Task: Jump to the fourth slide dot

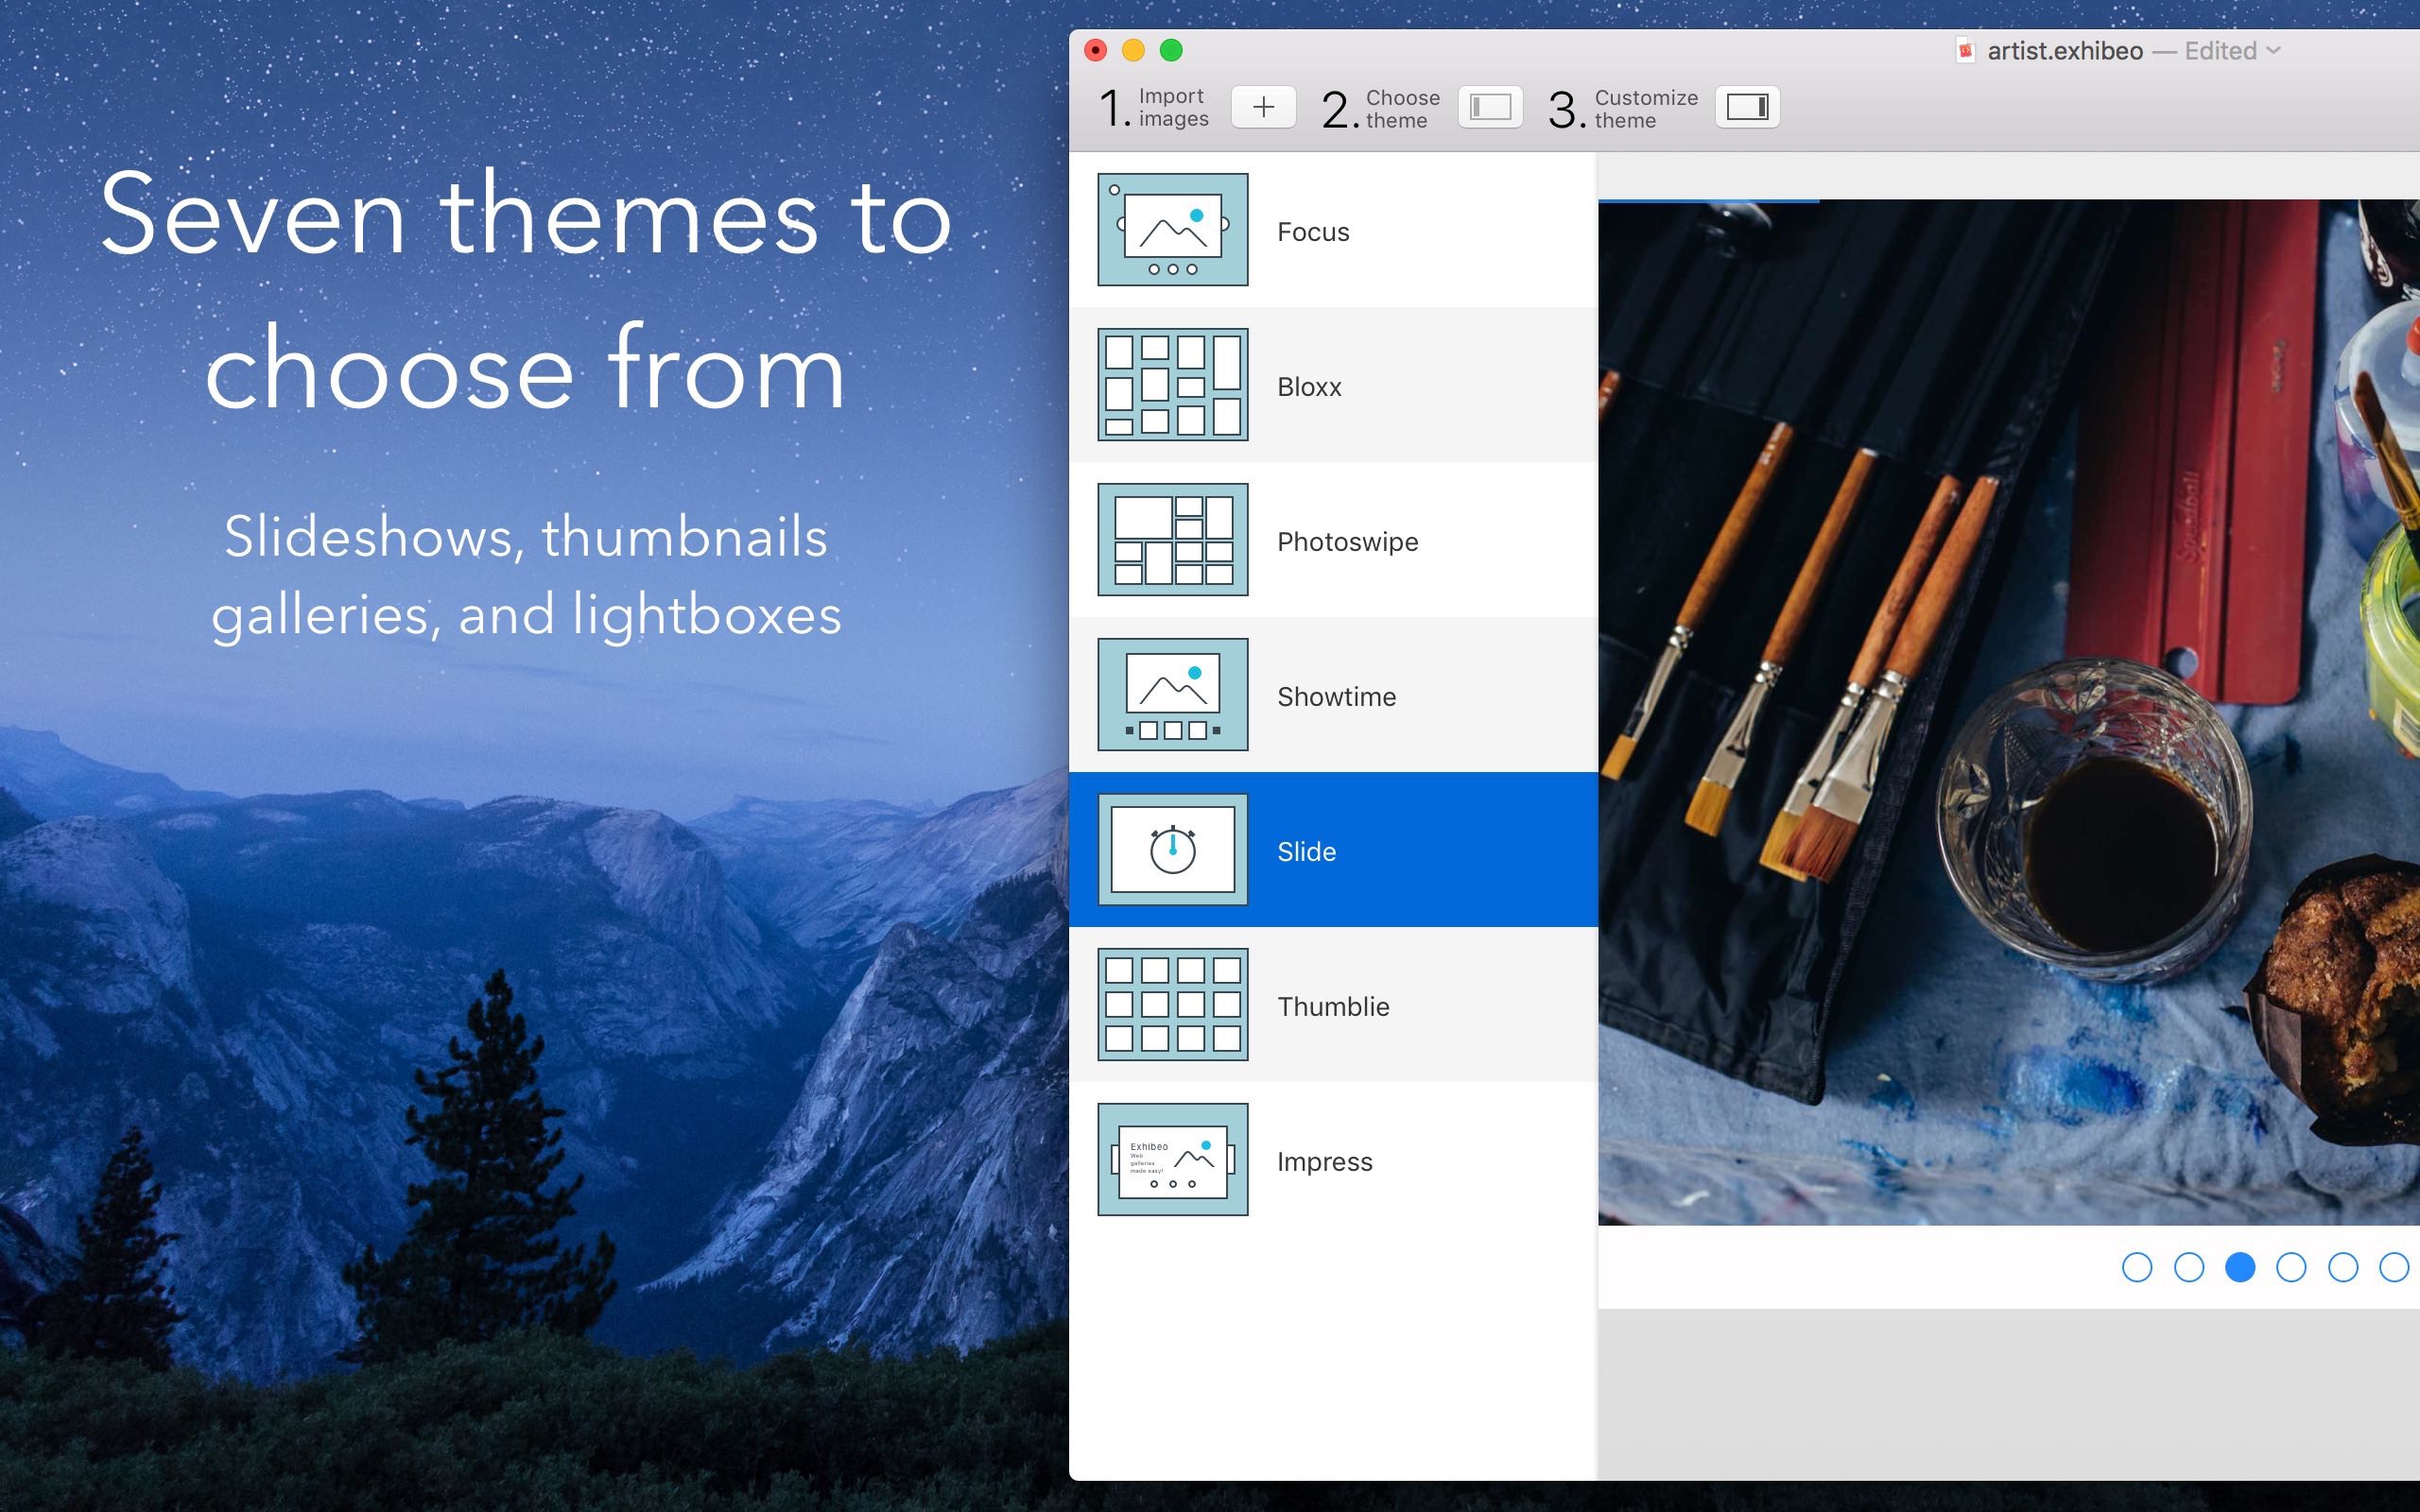Action: 2291,1267
